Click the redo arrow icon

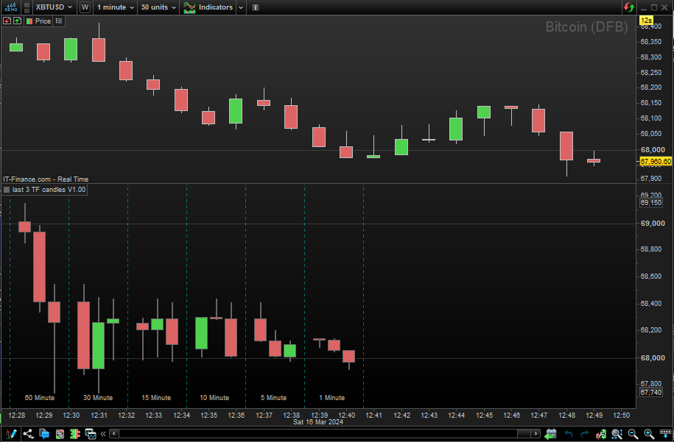(x=585, y=434)
